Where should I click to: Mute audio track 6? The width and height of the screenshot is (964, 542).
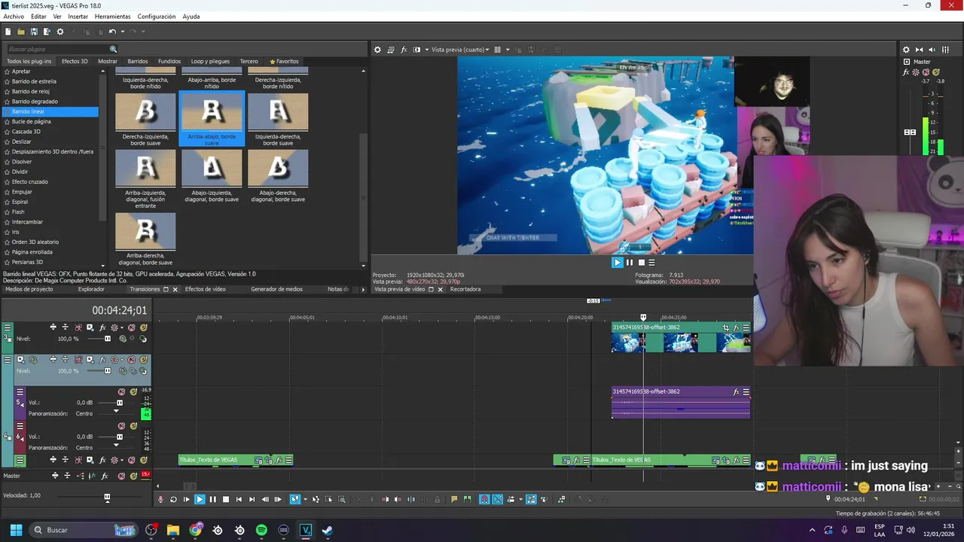click(x=122, y=425)
